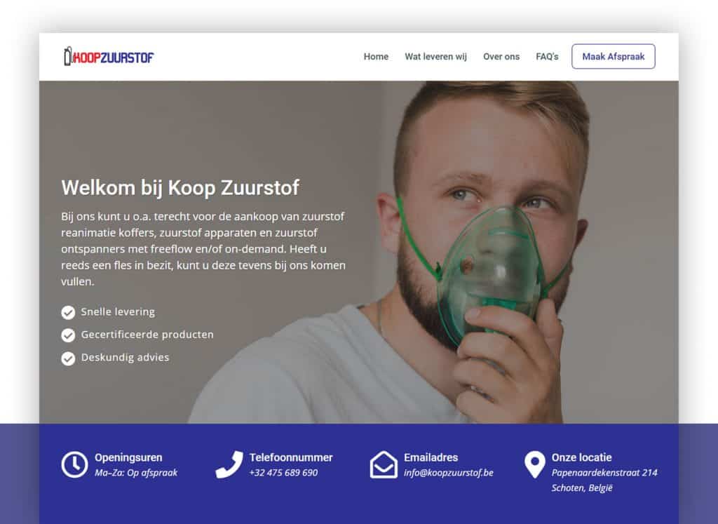This screenshot has height=524, width=718.
Task: Click the info@koopzuurstof.be email address
Action: [448, 473]
